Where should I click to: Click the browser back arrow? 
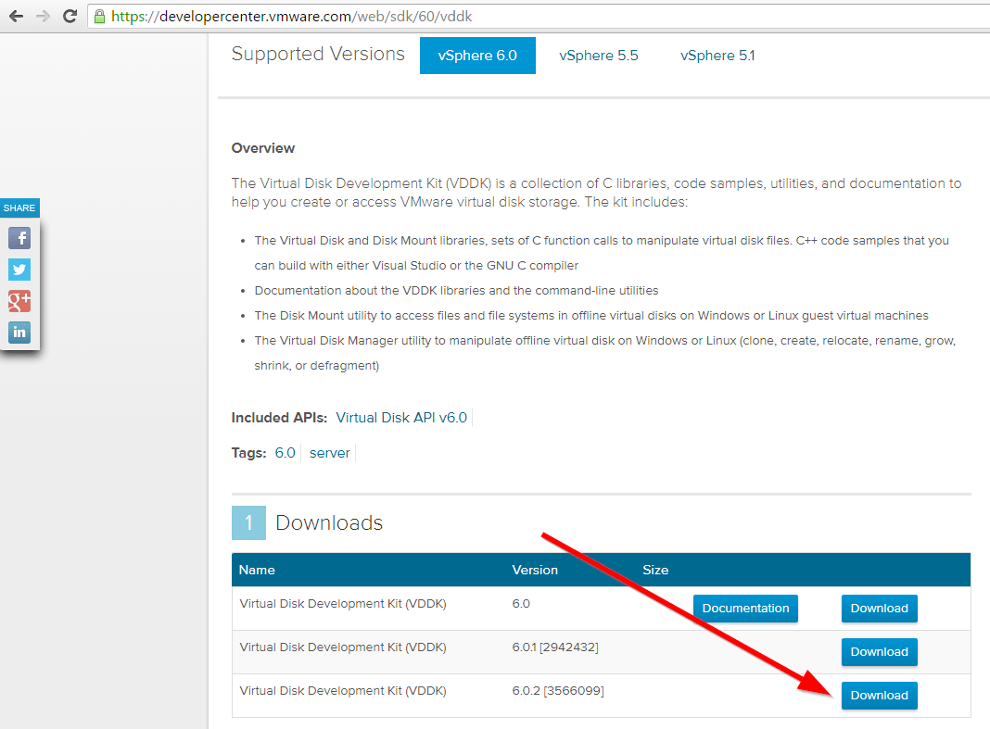coord(17,16)
